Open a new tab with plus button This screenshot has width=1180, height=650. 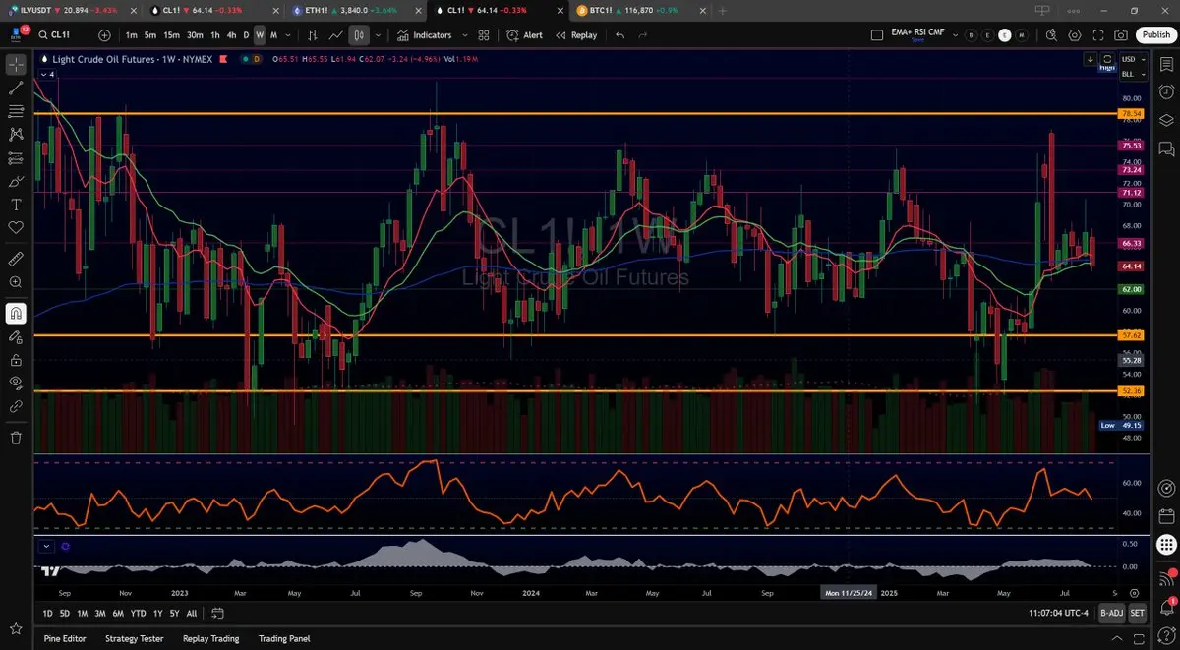pyautogui.click(x=723, y=10)
